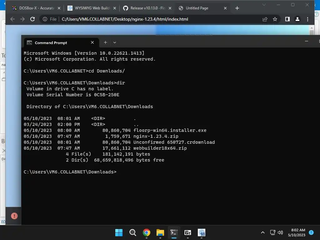Screen dimensions: 320x240
Task: Switch to the DOSBox-X browser tab
Action: (36, 8)
